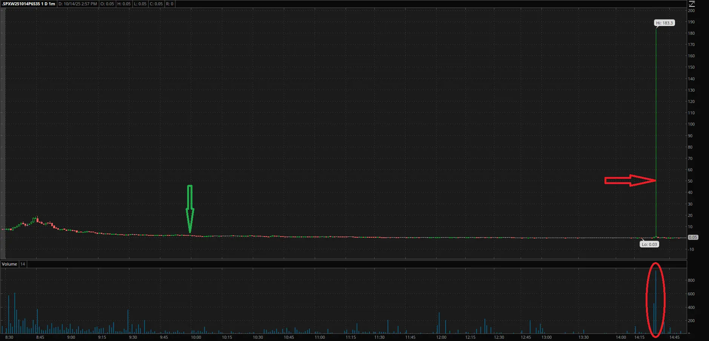Viewport: 709px width, 341px height.
Task: Click the 10:00 time axis label
Action: (x=196, y=337)
